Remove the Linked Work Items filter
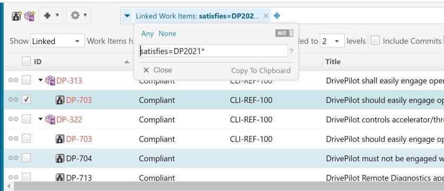444x191 pixels. coord(265,16)
